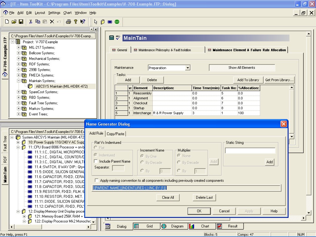Click the Grid view icon
The image size is (316, 237).
point(136,226)
